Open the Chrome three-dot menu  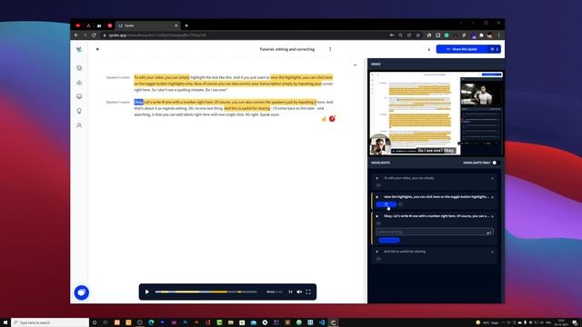[x=499, y=35]
